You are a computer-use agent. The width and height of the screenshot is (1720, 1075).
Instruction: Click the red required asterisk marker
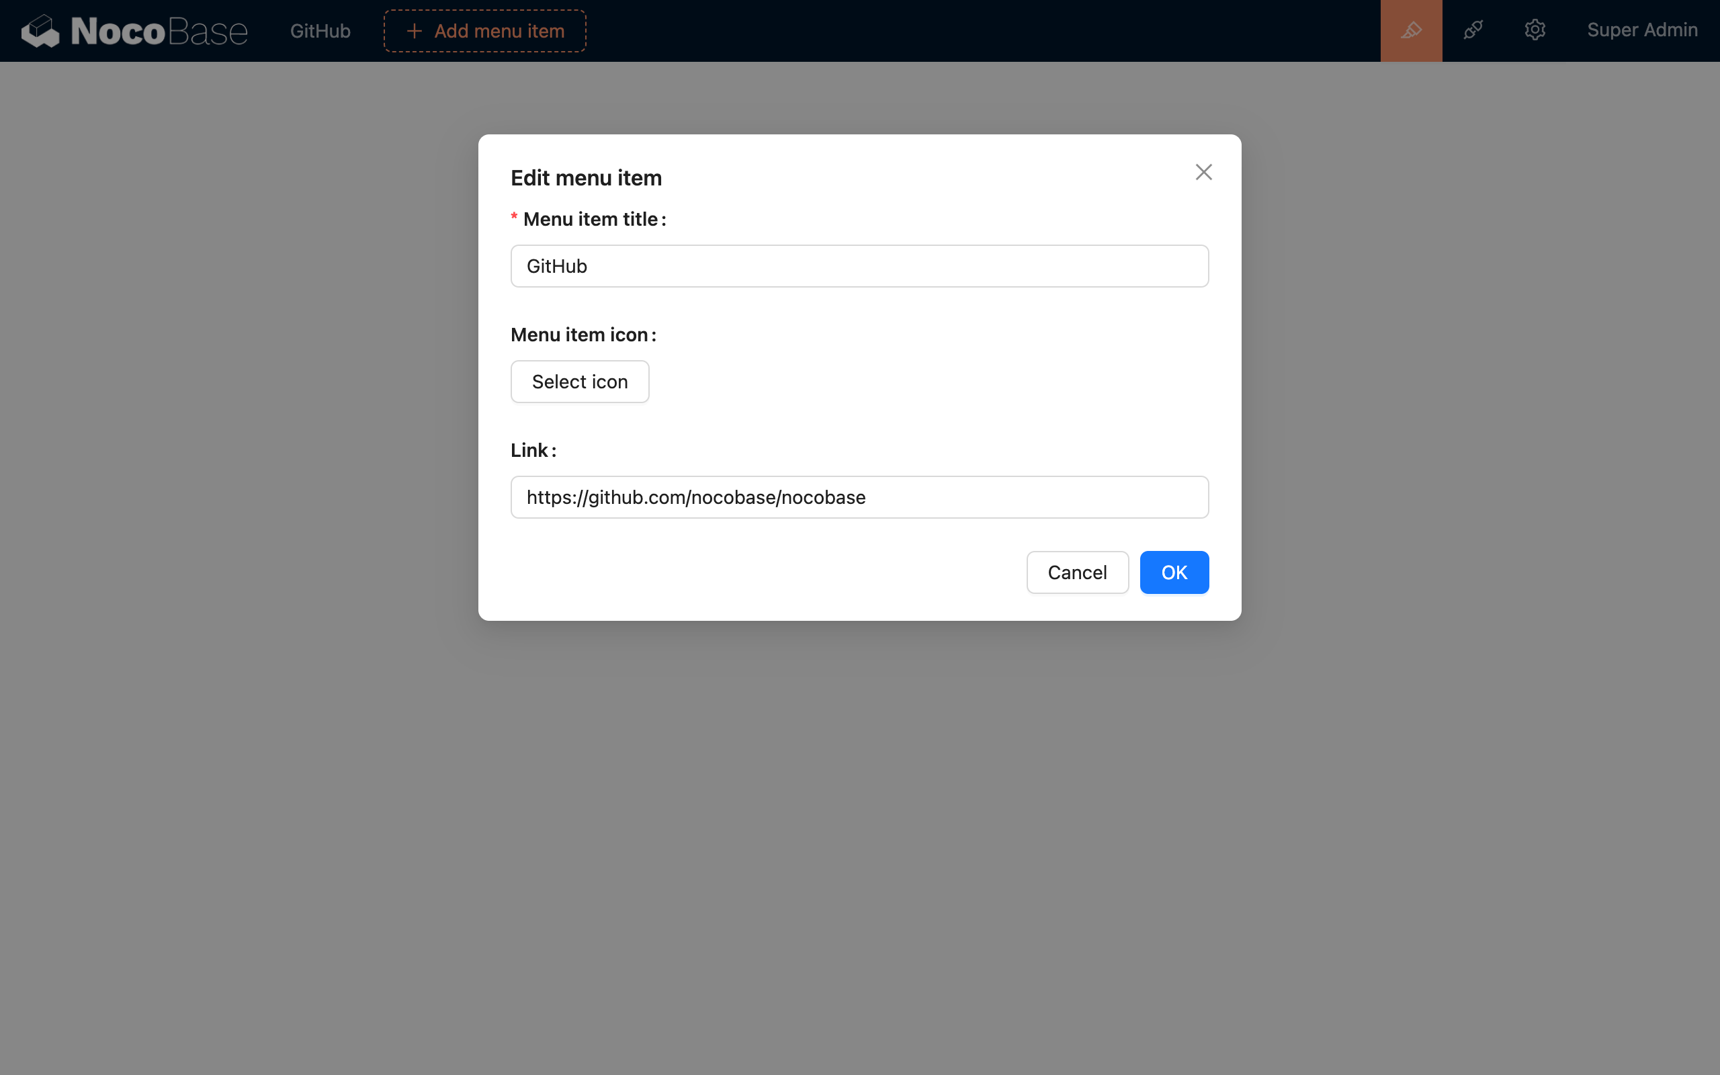tap(514, 218)
